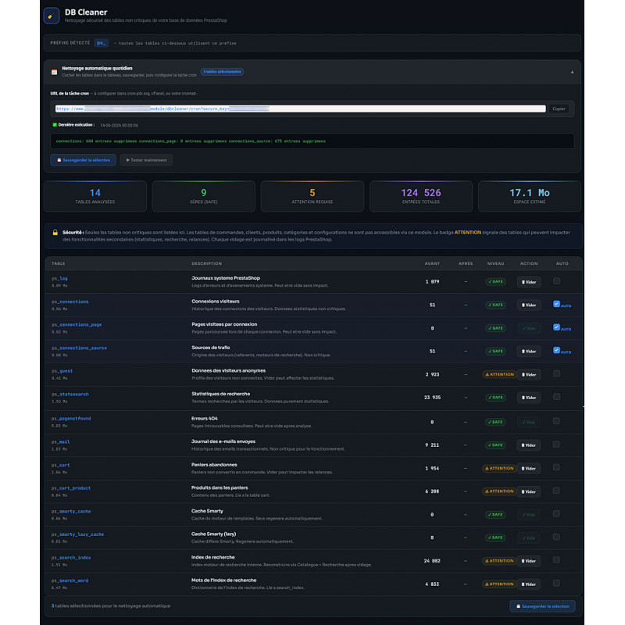
Task: Click the 124 526 Entrées totales card
Action: [x=421, y=196]
